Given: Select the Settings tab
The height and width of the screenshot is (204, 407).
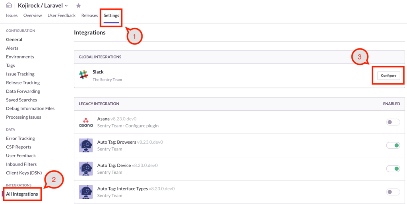Looking at the screenshot, I should coord(111,15).
